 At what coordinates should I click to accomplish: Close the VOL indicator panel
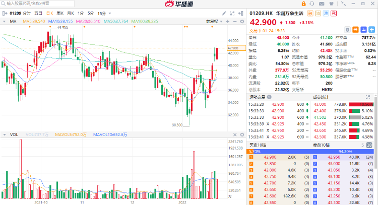coord(235,134)
